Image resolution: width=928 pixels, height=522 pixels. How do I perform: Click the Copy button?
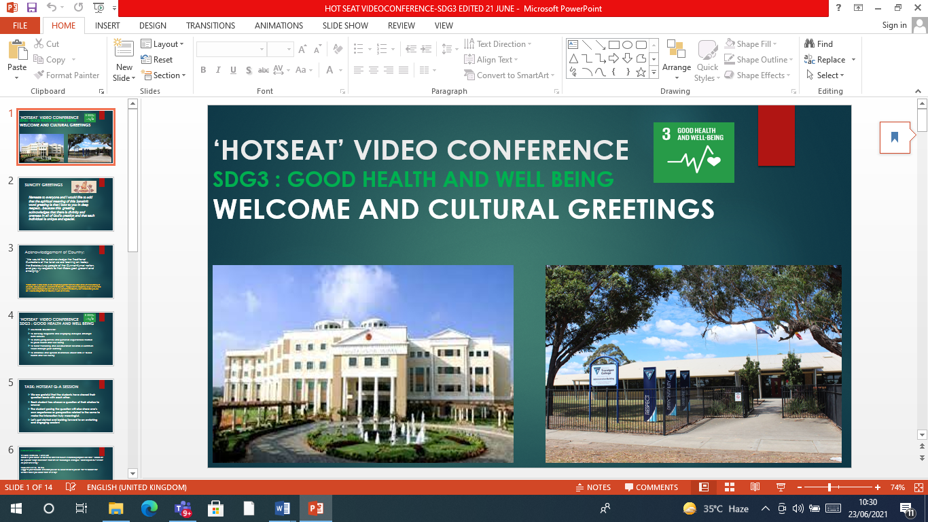pyautogui.click(x=50, y=60)
